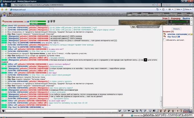Viewport: 194px width, 118px height.
Task: Click Юр-бан[9] name in the player list
Action: [173, 37]
